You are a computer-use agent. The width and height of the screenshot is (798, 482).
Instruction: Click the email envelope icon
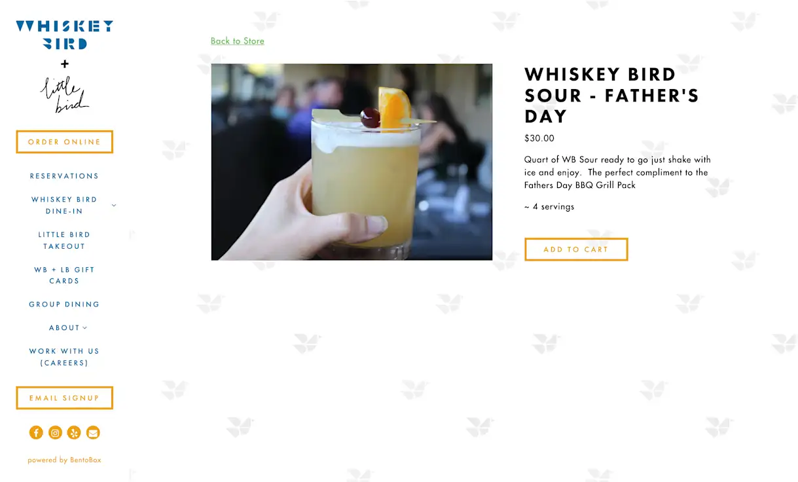tap(93, 432)
